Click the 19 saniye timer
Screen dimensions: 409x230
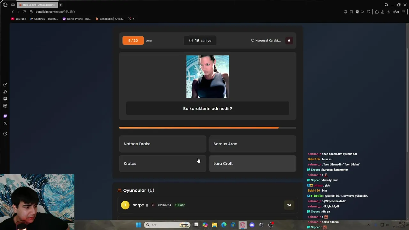pyautogui.click(x=200, y=41)
